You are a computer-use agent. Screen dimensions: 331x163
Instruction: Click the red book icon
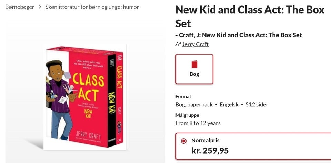point(194,64)
